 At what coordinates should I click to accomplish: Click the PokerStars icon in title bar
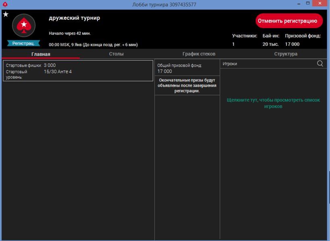(5, 4)
